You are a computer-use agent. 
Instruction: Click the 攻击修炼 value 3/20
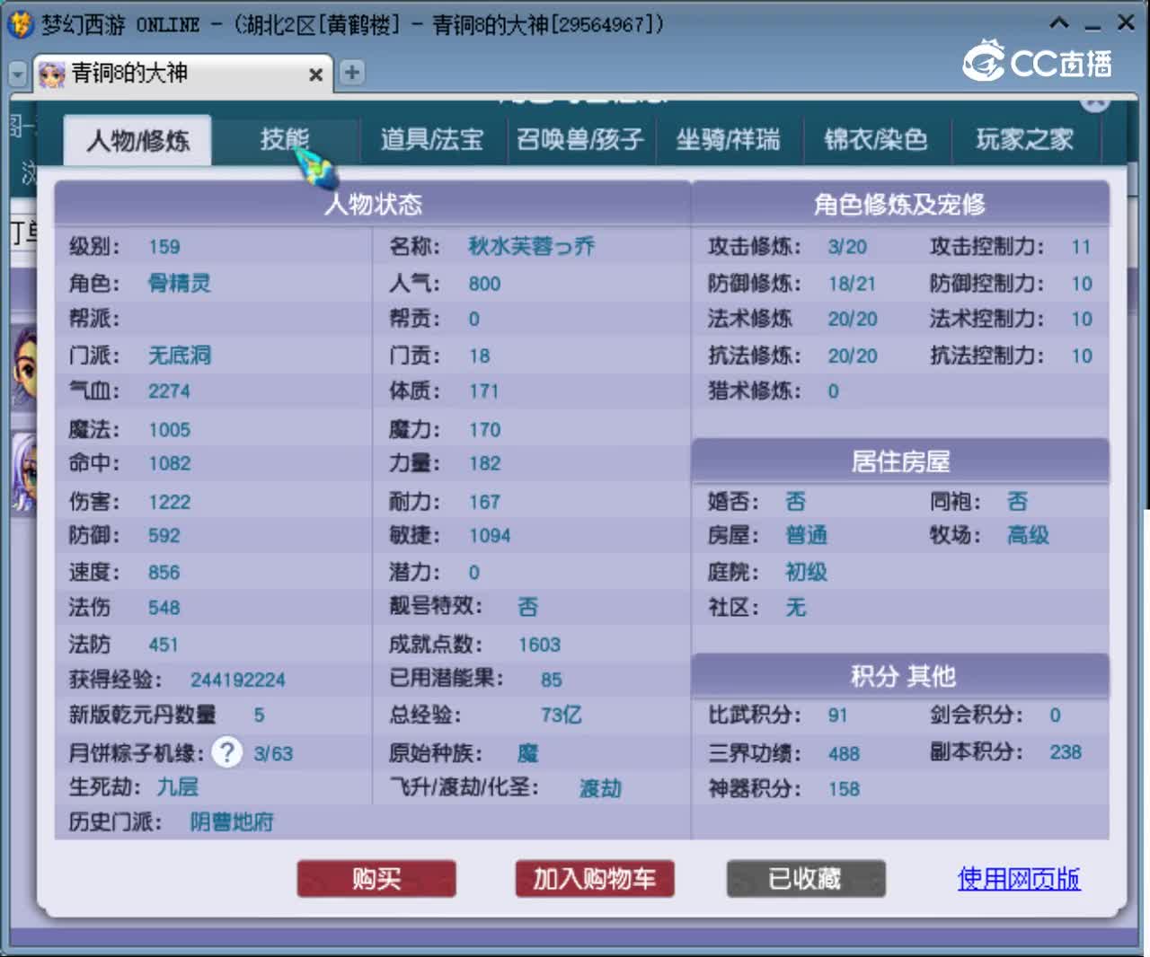[x=847, y=247]
